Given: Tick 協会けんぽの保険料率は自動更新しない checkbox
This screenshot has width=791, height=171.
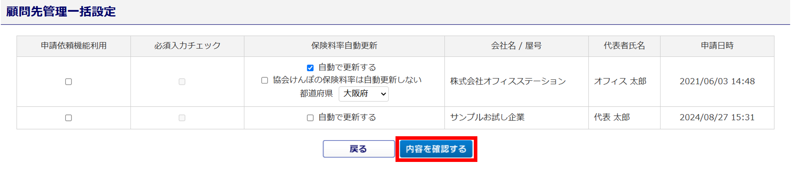Looking at the screenshot, I should (265, 81).
